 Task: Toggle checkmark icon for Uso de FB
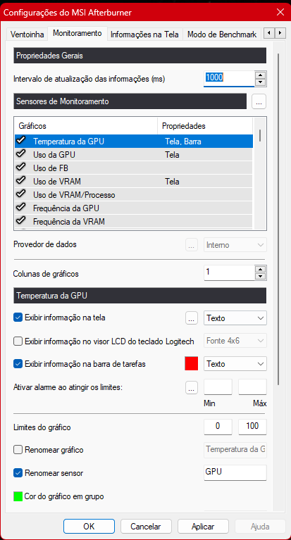pyautogui.click(x=21, y=167)
